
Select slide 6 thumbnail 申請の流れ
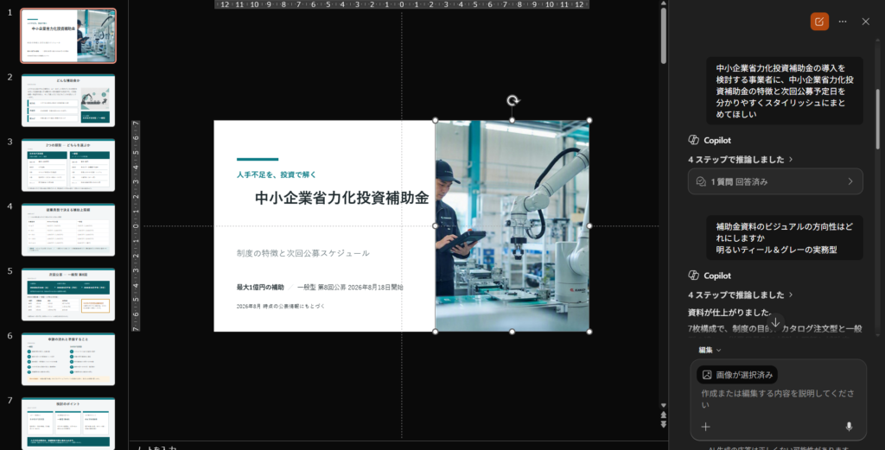tap(68, 359)
